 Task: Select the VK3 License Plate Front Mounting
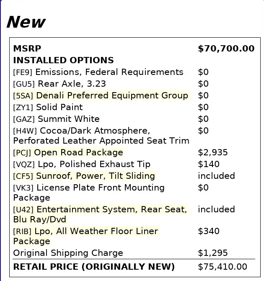tap(89, 193)
